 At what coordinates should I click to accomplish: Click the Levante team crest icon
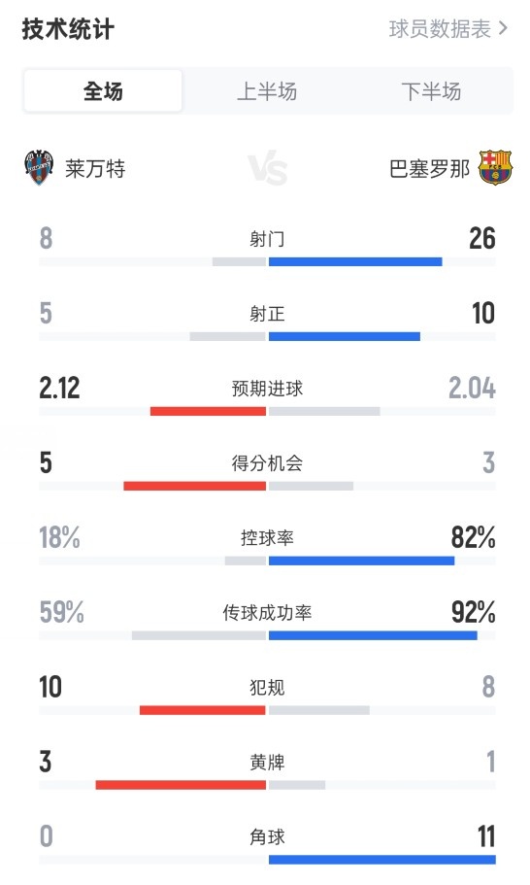point(39,168)
